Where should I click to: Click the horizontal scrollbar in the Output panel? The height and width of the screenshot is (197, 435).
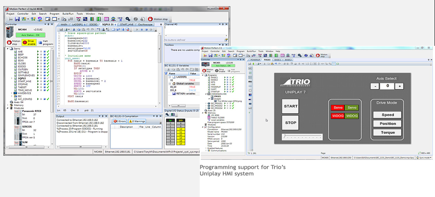pyautogui.click(x=81, y=147)
